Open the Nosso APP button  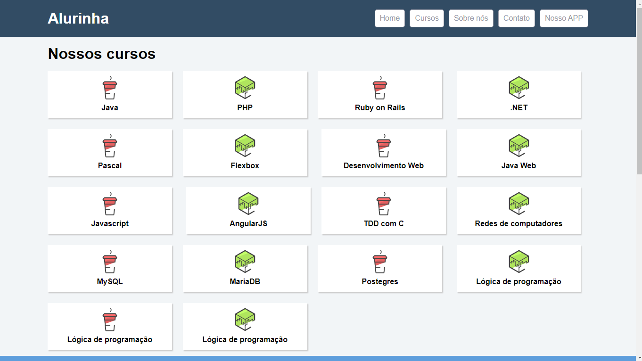click(x=564, y=18)
